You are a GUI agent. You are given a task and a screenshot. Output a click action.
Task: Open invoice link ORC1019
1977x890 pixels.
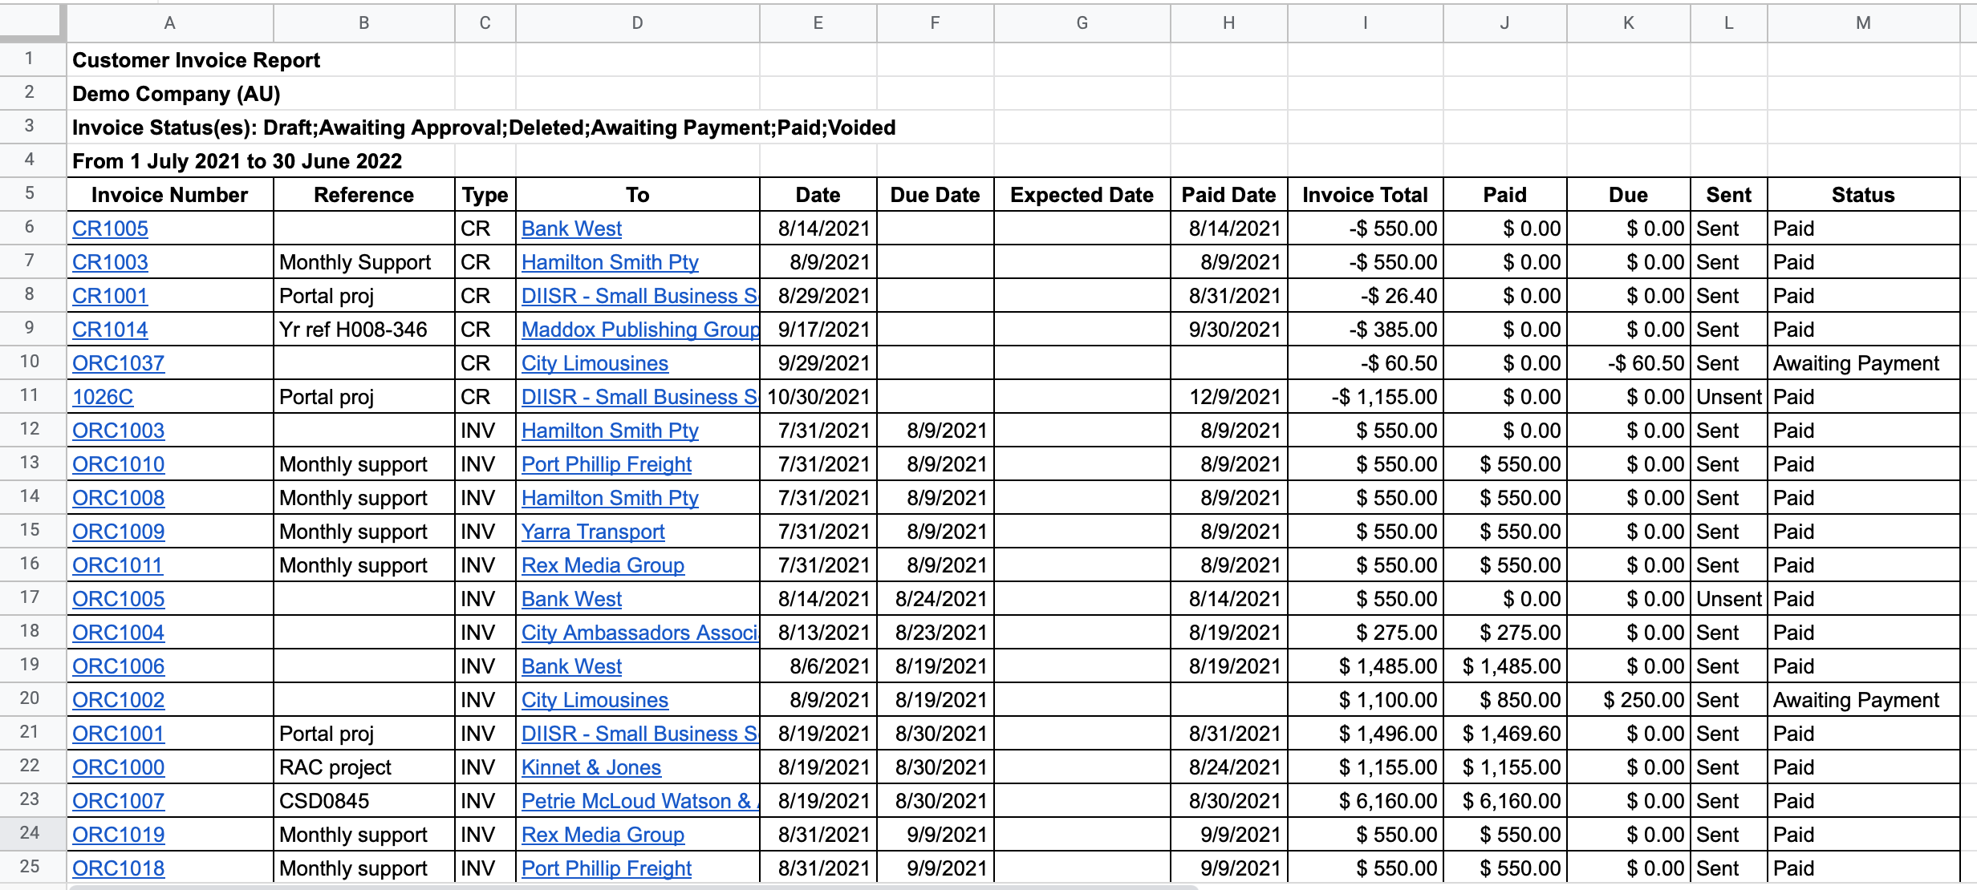point(118,835)
